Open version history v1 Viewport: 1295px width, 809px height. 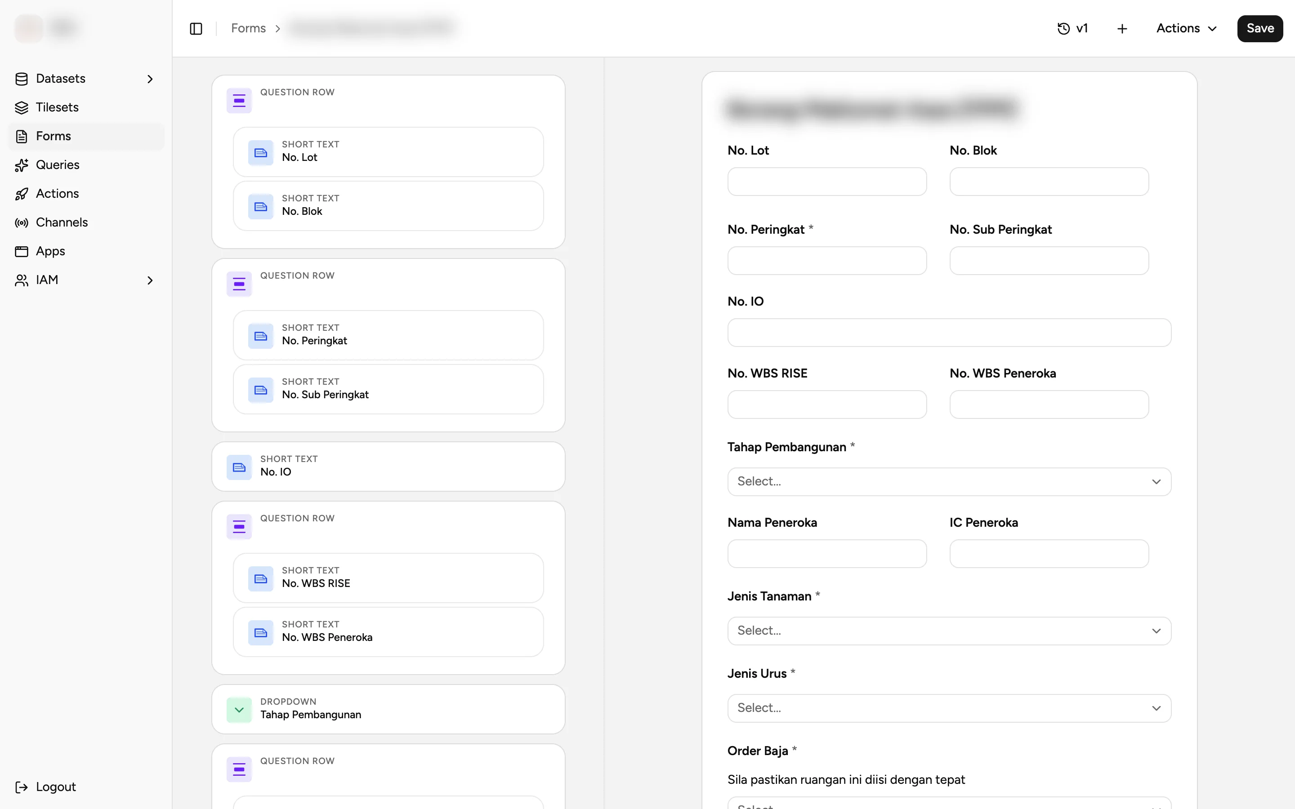tap(1072, 28)
